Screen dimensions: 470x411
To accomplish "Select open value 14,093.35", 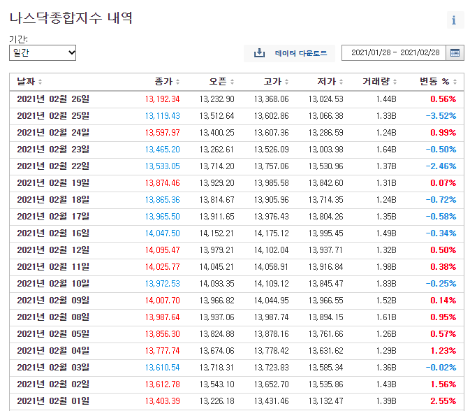I will click(216, 284).
